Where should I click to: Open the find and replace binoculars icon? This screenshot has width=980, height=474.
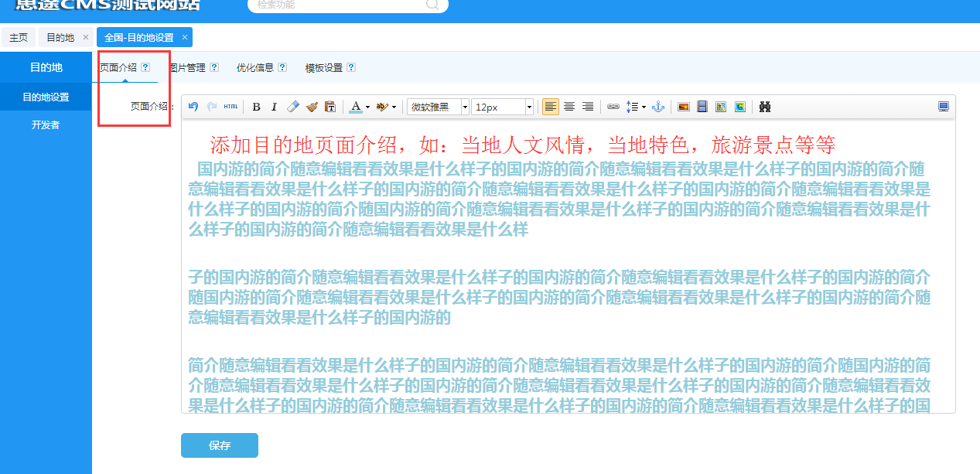(764, 106)
